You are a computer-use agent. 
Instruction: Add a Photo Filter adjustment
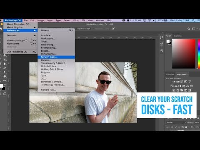[x=184, y=86]
